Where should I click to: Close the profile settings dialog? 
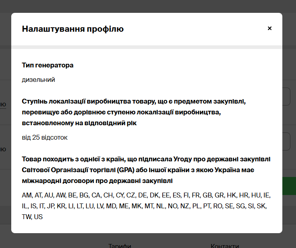[269, 28]
